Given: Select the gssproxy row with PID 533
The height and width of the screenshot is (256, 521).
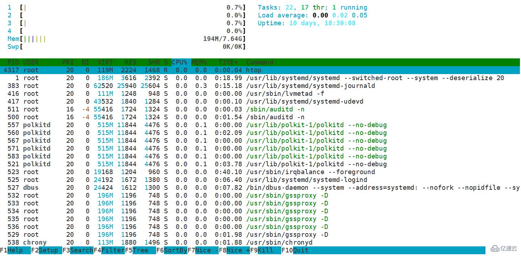Looking at the screenshot, I should coord(260,203).
